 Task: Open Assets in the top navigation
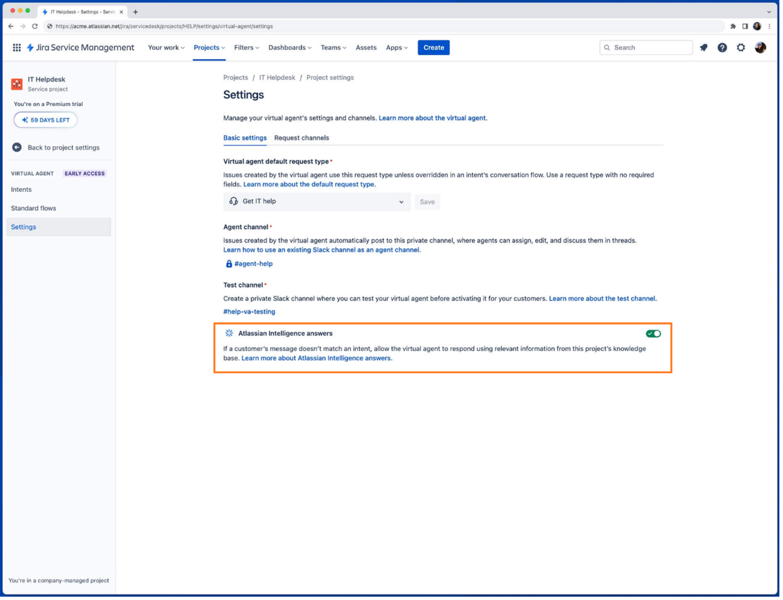(367, 48)
